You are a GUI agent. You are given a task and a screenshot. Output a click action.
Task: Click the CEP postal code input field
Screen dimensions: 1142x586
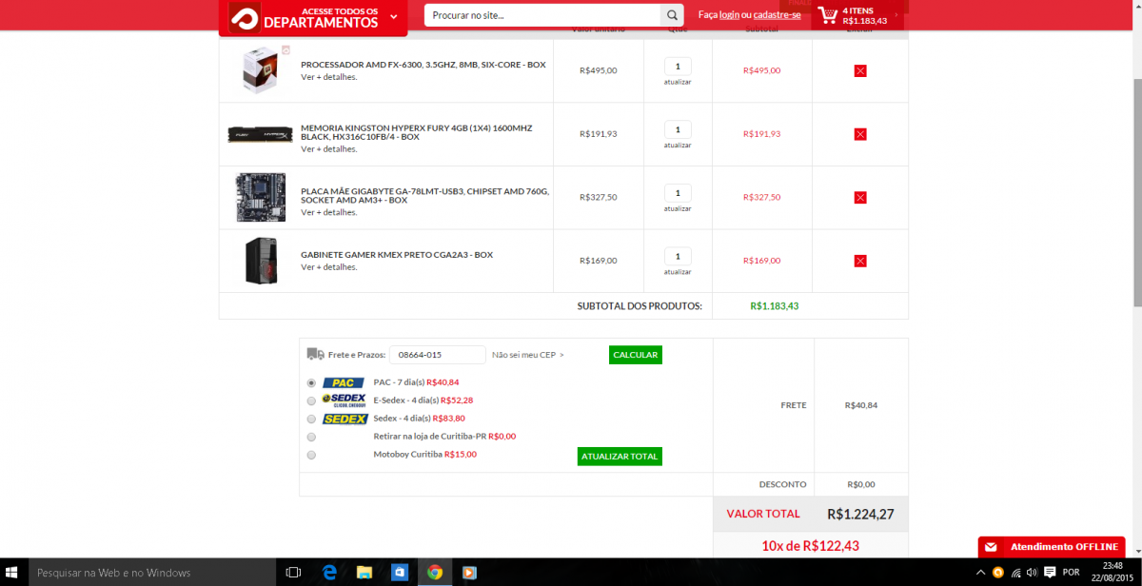[438, 355]
